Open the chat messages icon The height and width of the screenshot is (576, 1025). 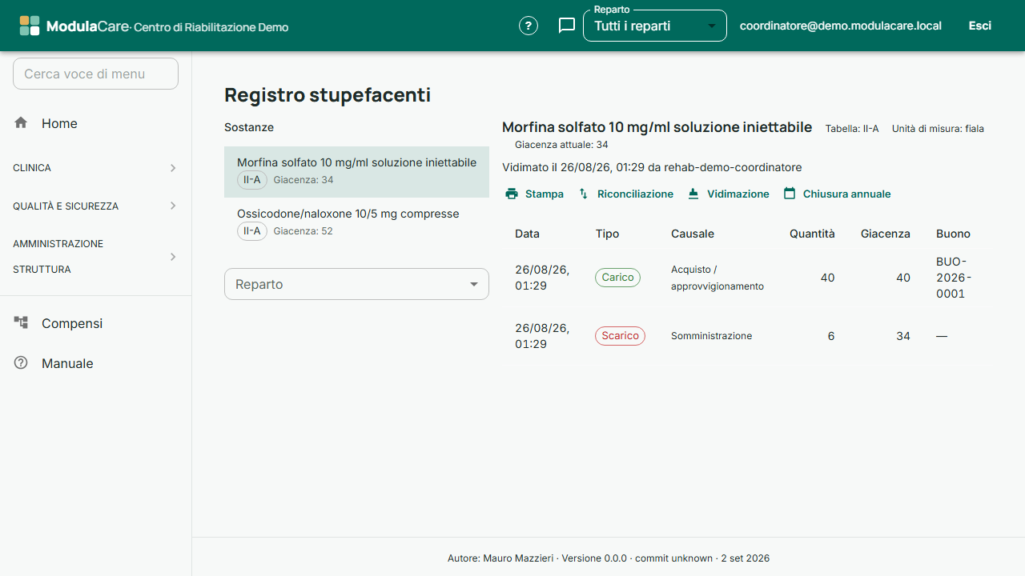[567, 26]
